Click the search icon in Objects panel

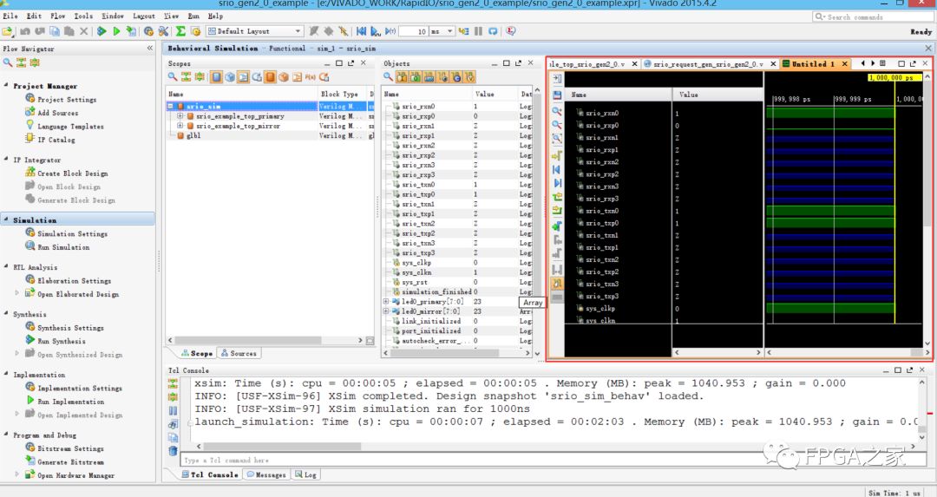point(390,77)
